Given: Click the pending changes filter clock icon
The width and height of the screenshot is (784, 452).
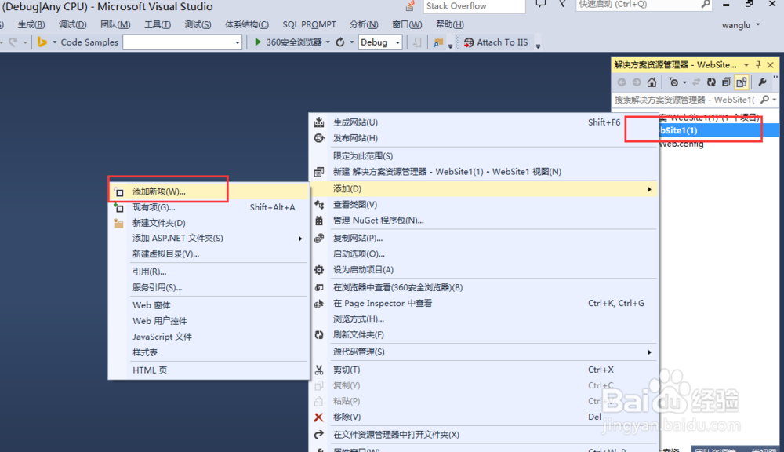Looking at the screenshot, I should pos(673,82).
